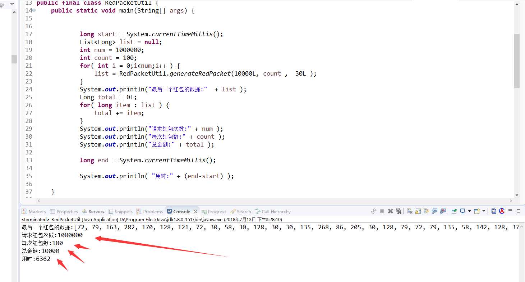This screenshot has width=525, height=282.
Task: Click the editor horizontal scroll left arrow
Action: (39, 201)
